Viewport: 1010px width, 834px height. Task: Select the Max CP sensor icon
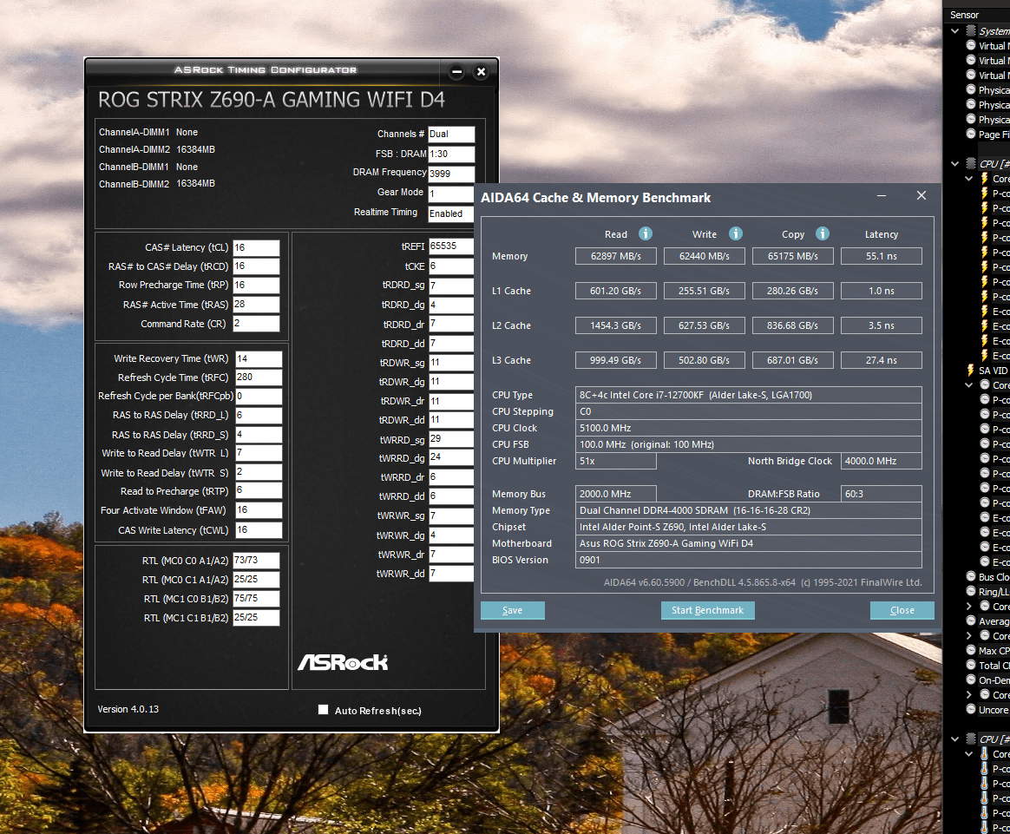point(971,651)
